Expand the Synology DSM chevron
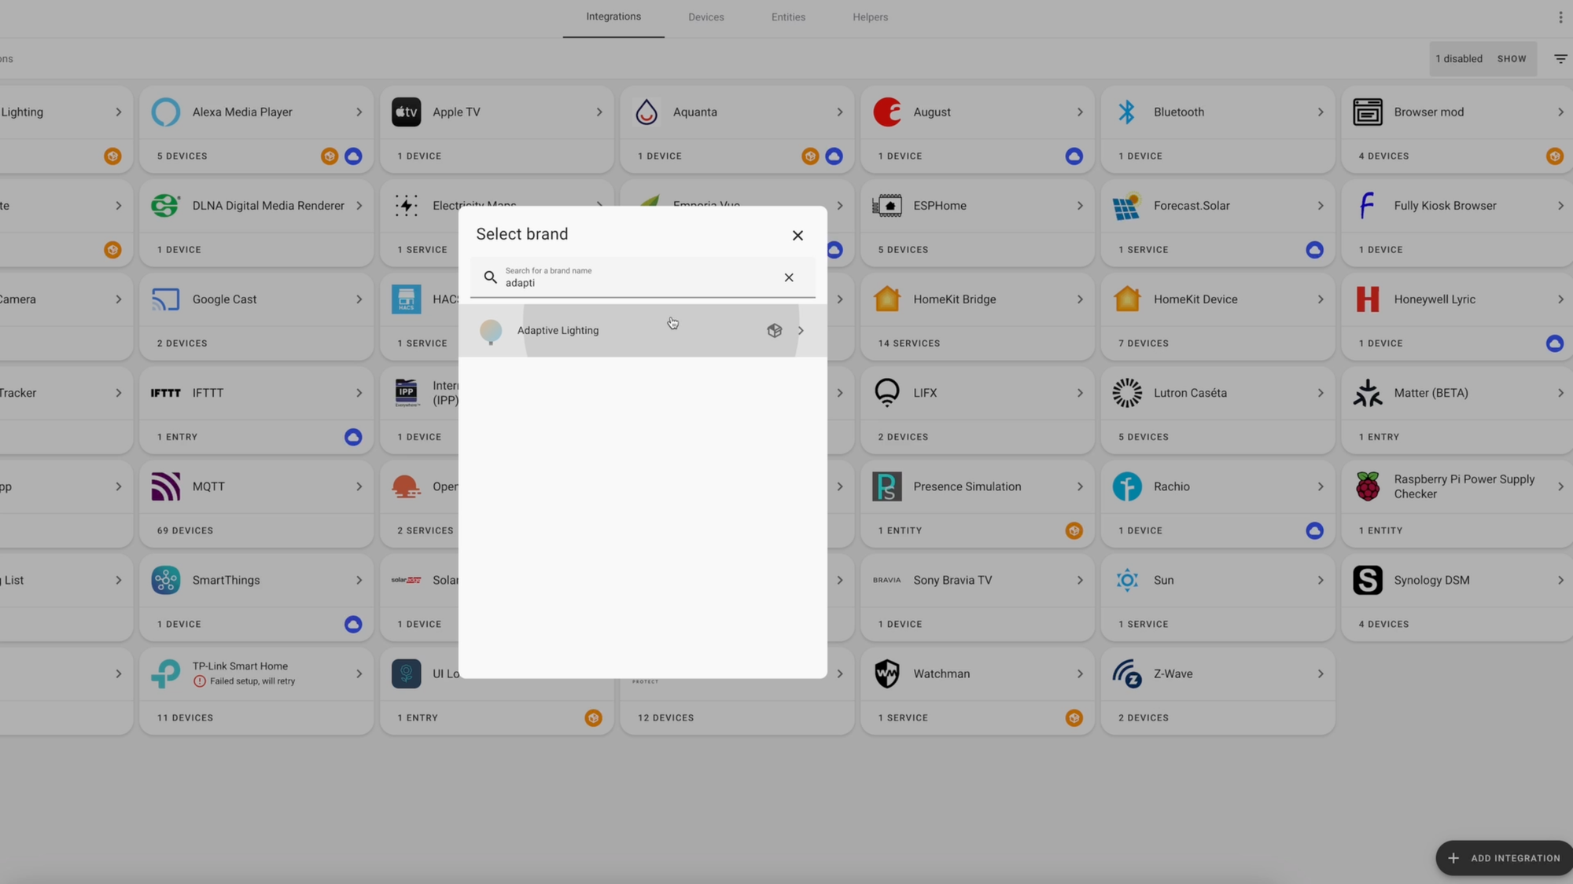This screenshot has width=1573, height=884. point(1560,581)
